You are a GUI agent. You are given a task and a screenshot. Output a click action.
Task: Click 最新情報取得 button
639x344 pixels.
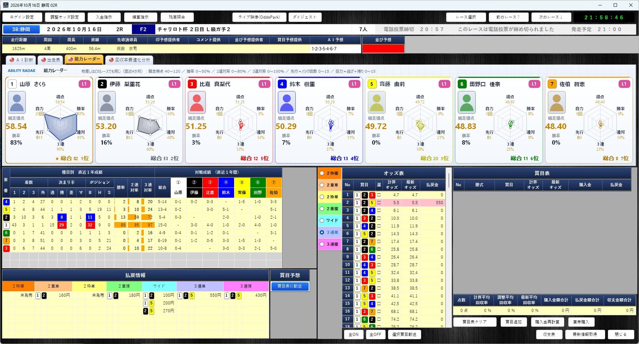click(585, 335)
